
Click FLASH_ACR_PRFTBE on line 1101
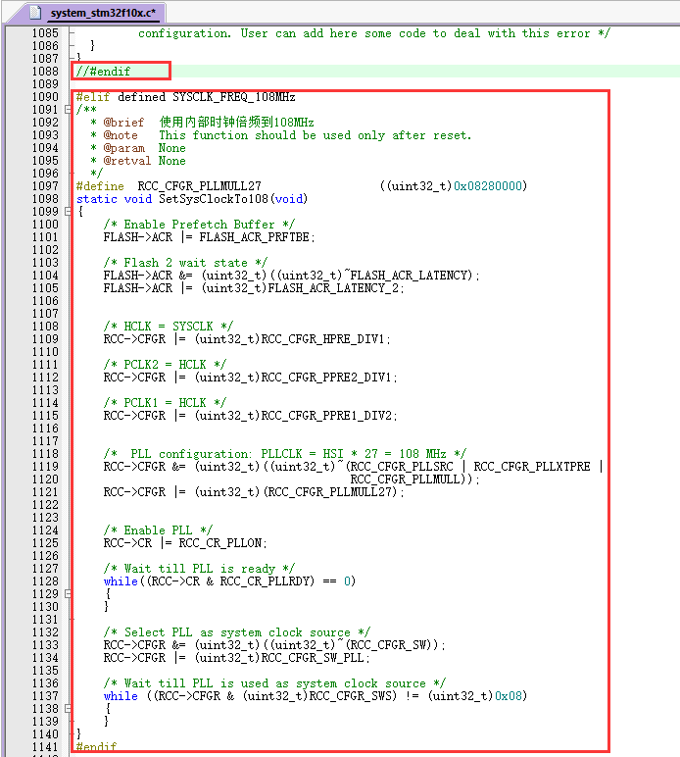(254, 237)
